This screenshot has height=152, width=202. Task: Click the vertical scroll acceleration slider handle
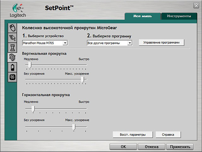pyautogui.click(x=82, y=79)
